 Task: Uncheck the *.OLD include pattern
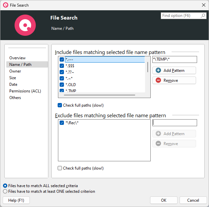(x=62, y=85)
